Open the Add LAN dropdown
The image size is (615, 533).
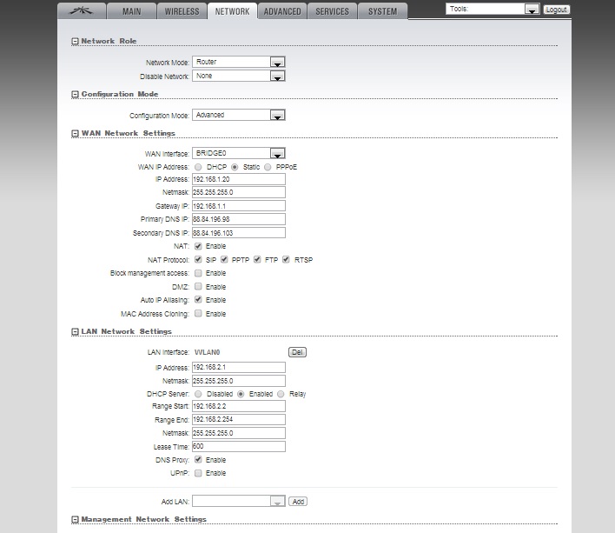coord(239,501)
